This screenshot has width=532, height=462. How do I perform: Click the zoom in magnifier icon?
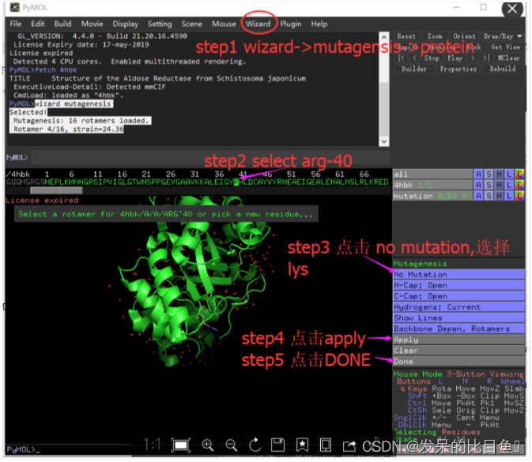click(207, 445)
